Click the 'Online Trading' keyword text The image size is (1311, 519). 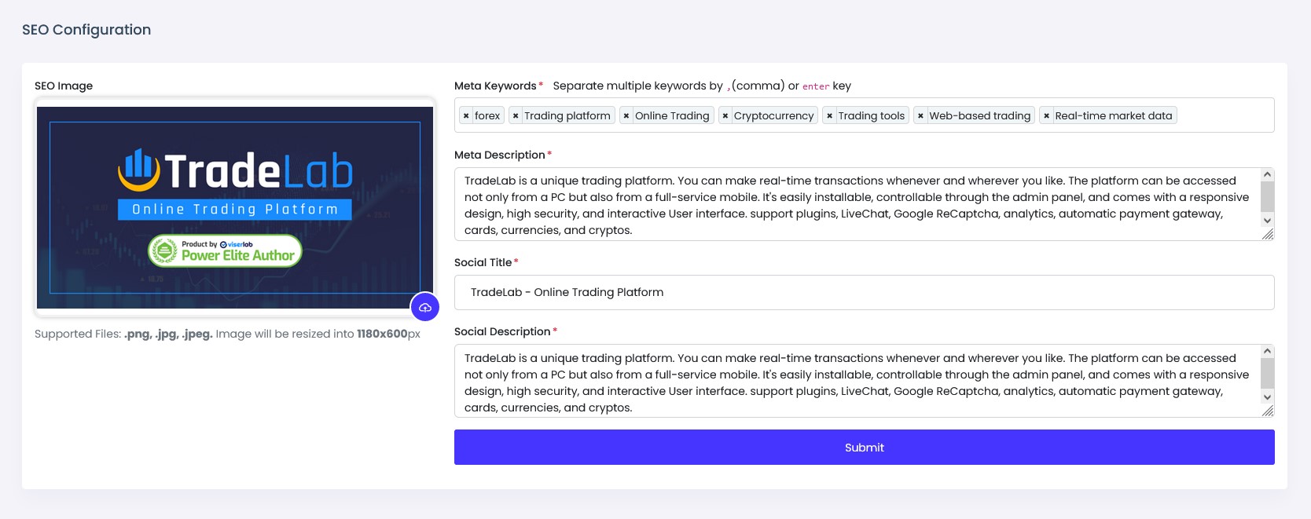(672, 115)
